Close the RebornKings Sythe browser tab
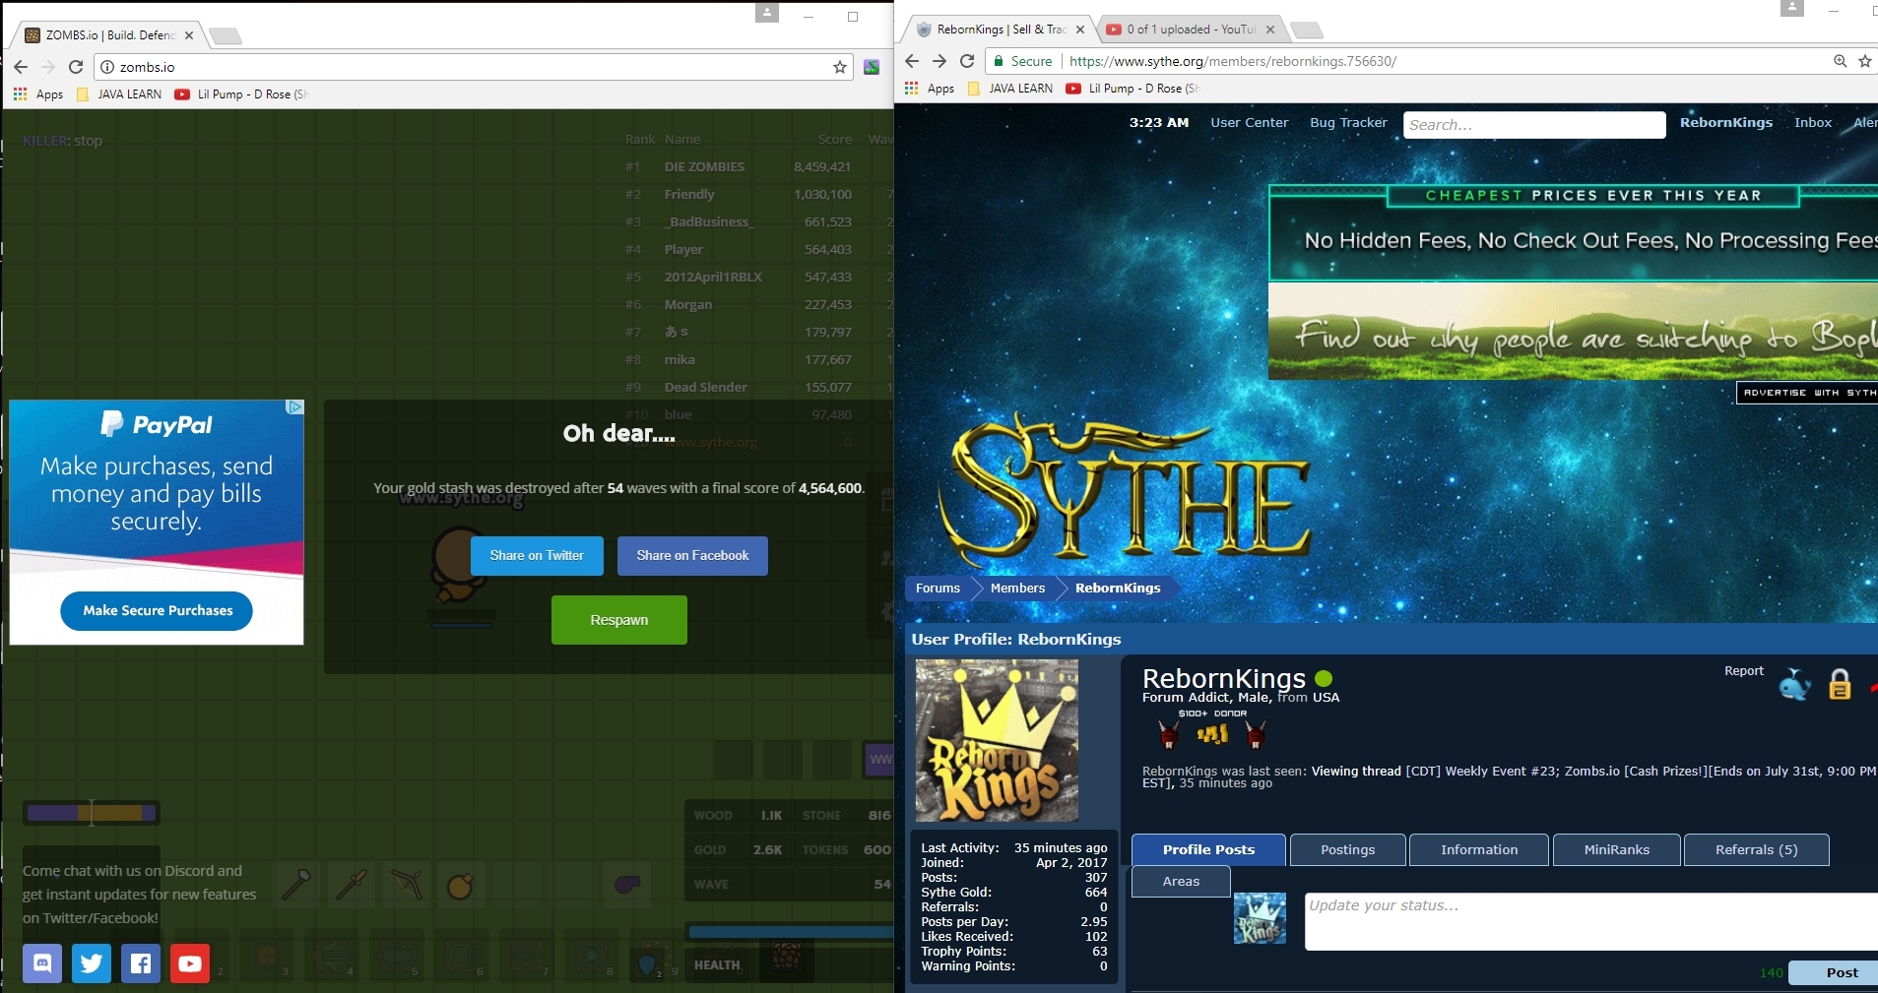 coord(1080,30)
